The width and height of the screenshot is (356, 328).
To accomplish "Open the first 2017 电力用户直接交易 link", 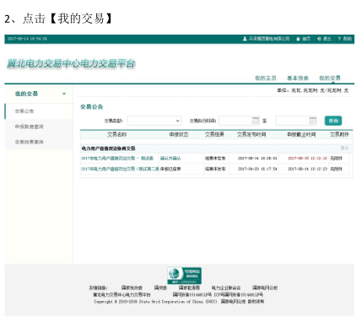I will 117,159.
